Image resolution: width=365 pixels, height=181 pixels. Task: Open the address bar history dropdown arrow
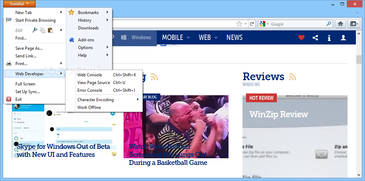click(245, 24)
